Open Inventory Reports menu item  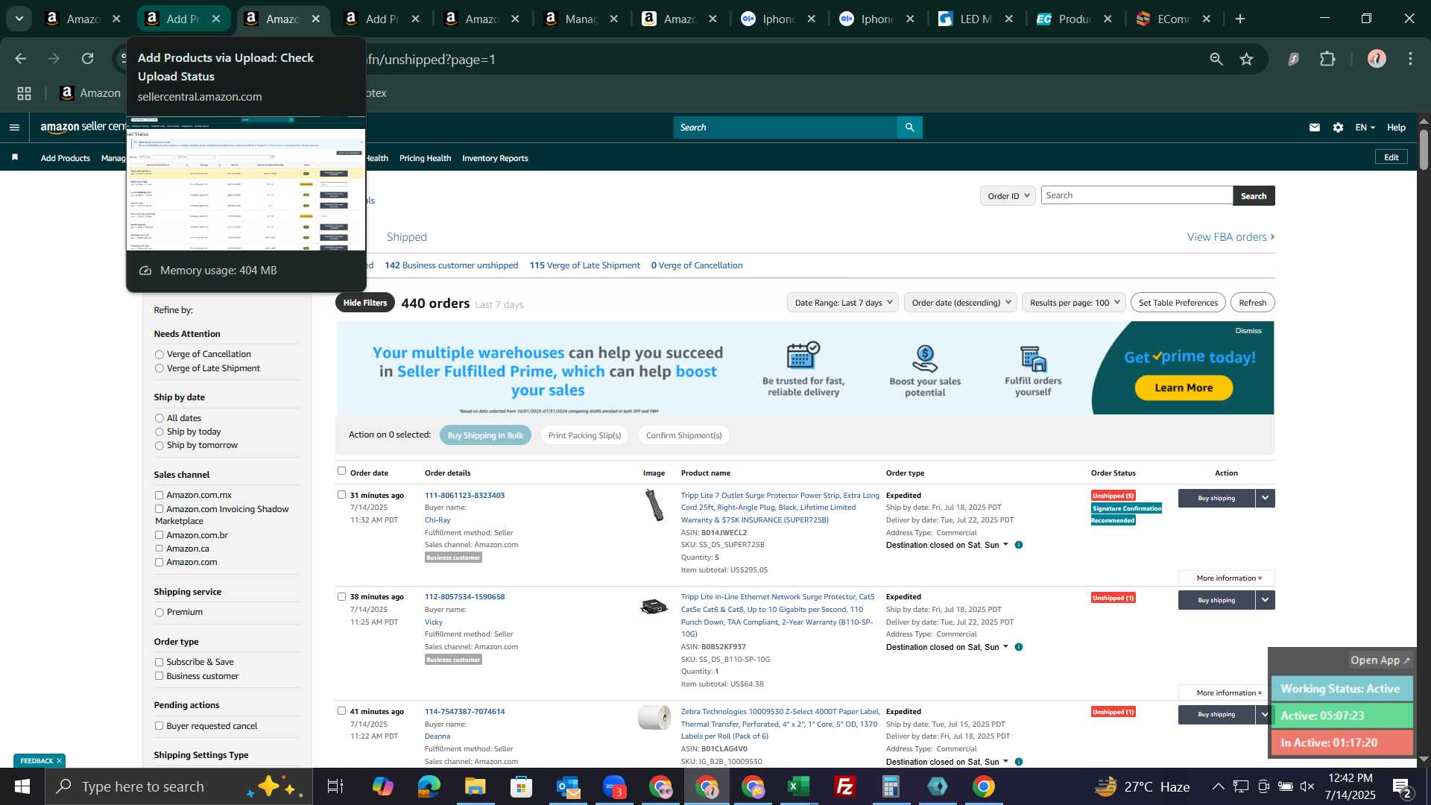tap(495, 158)
